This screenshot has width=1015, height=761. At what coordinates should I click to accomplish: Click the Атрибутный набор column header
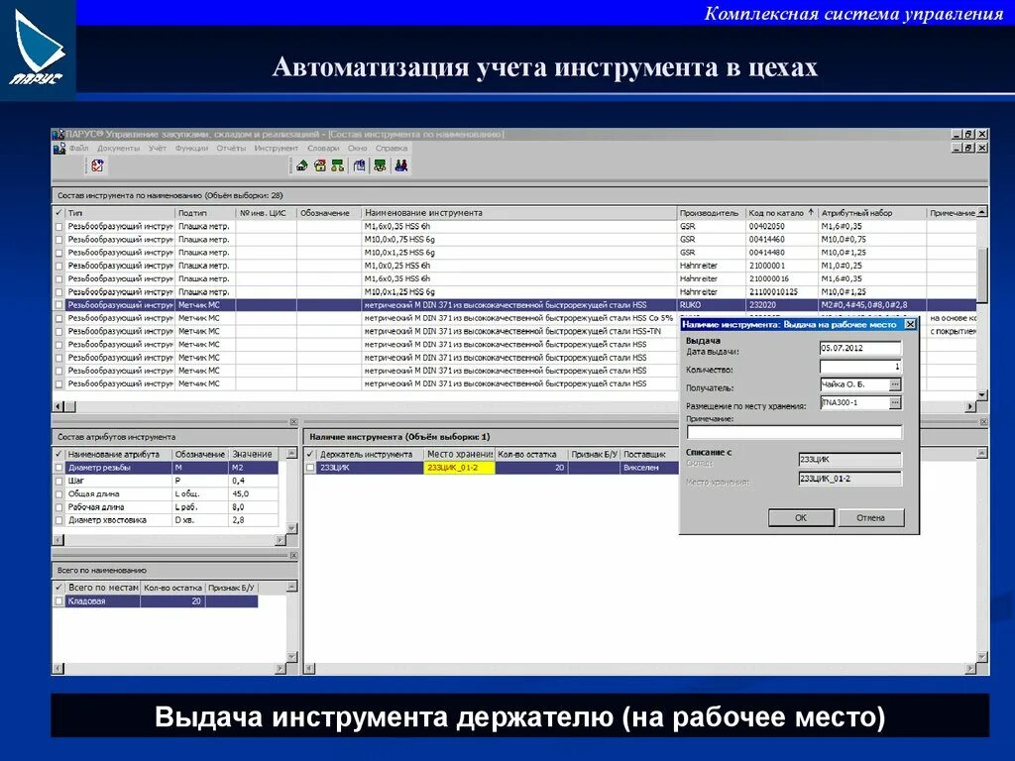pos(872,213)
